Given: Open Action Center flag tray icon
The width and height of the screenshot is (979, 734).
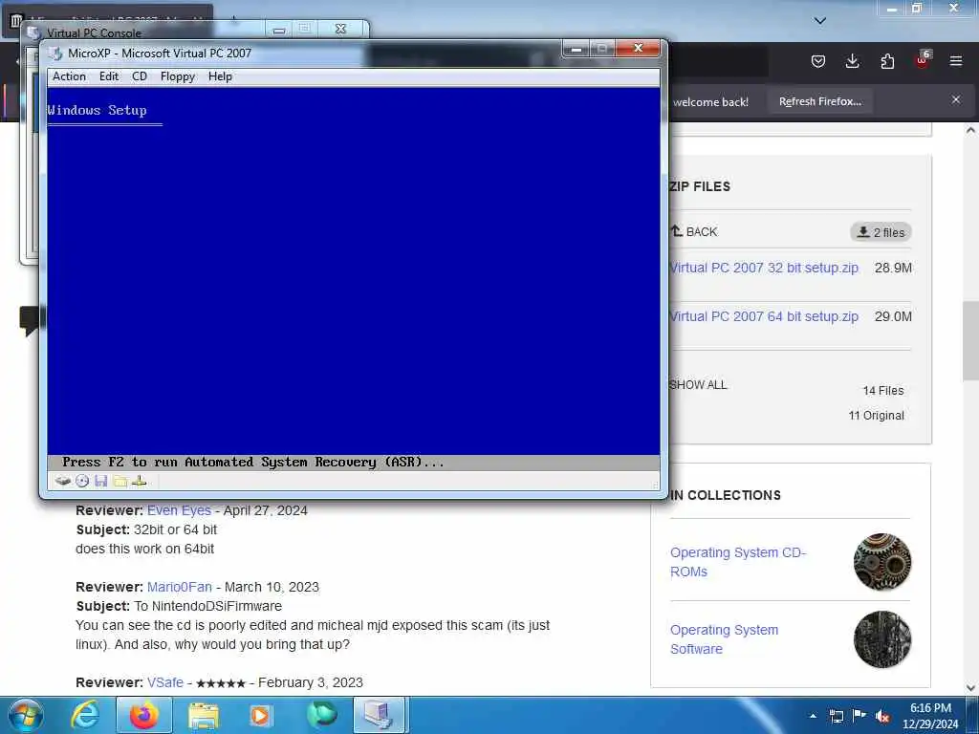Looking at the screenshot, I should click(859, 716).
